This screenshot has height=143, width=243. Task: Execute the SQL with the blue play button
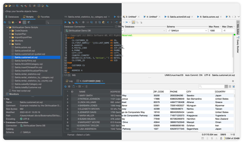66,22
